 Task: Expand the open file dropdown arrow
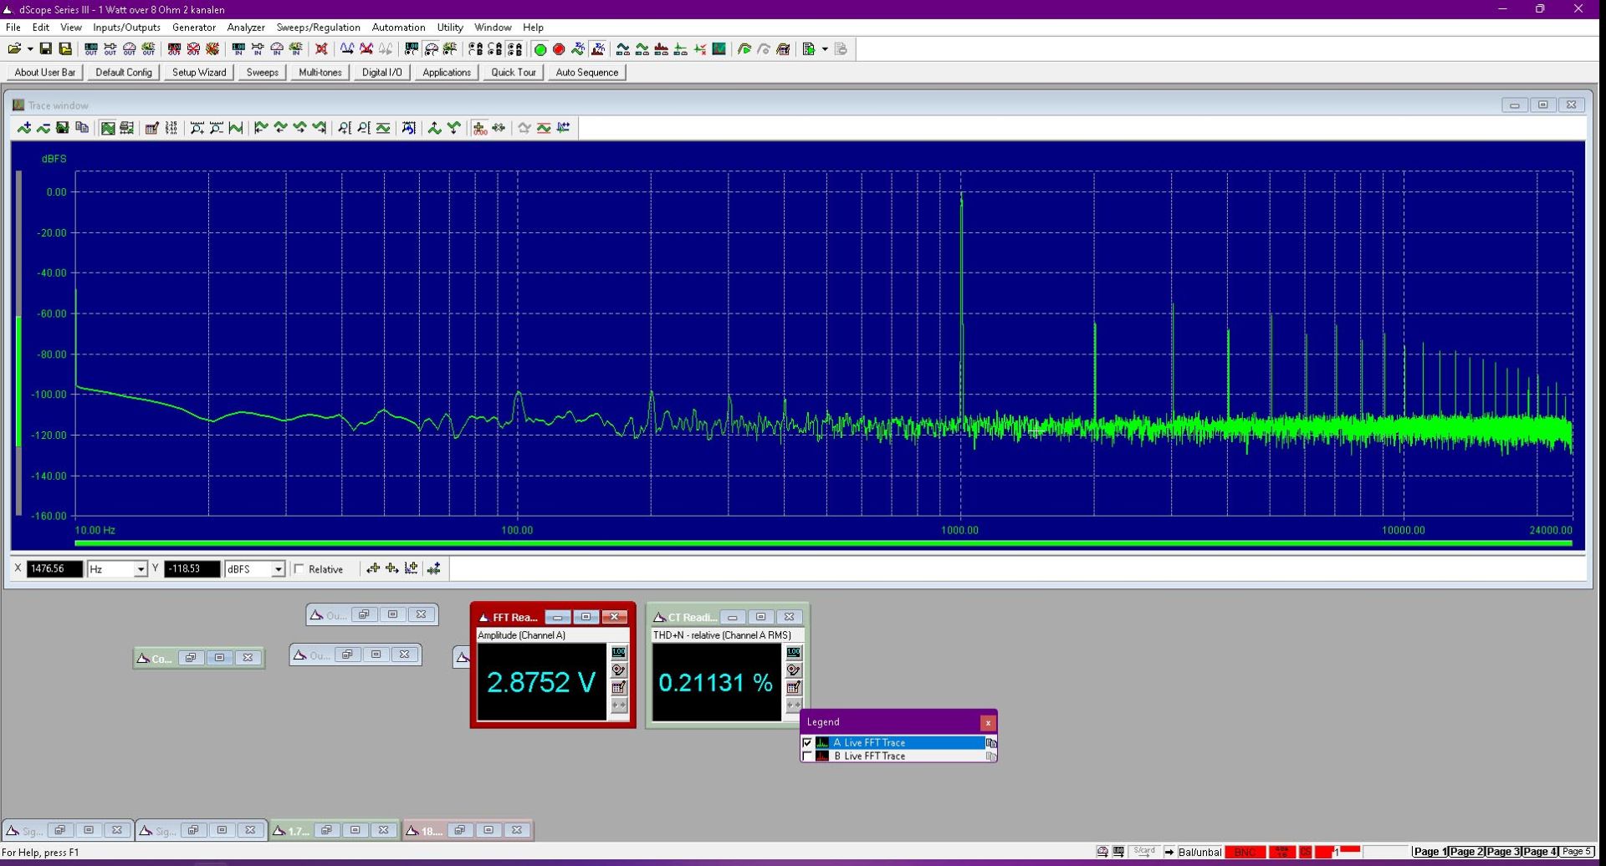click(x=30, y=49)
